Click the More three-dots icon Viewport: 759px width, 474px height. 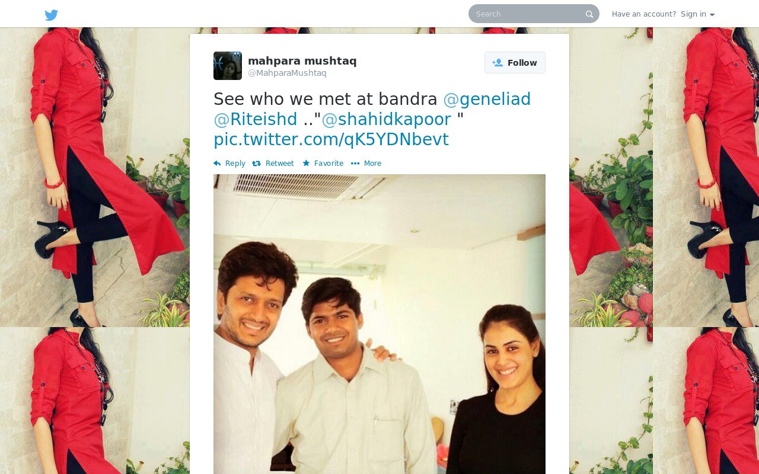point(355,164)
